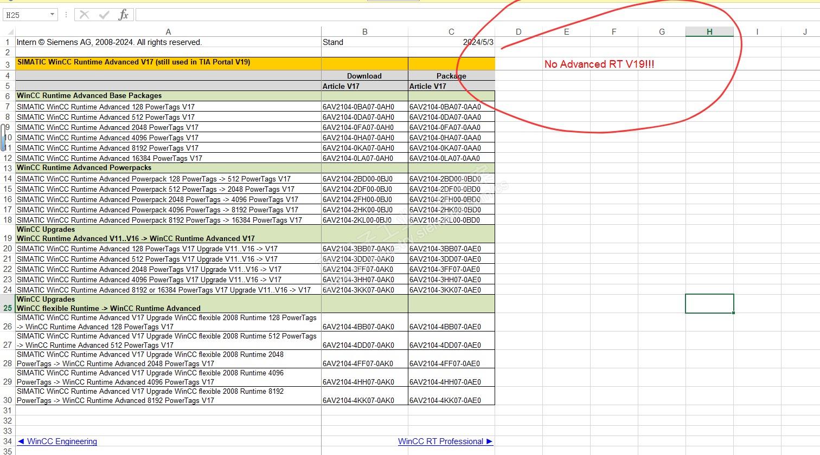This screenshot has width=820, height=455.
Task: Select the orange 'SIMATIC WinCC Runtime Advanced V17' title cell
Action: tap(168, 64)
